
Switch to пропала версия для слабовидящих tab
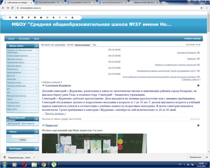113,2
